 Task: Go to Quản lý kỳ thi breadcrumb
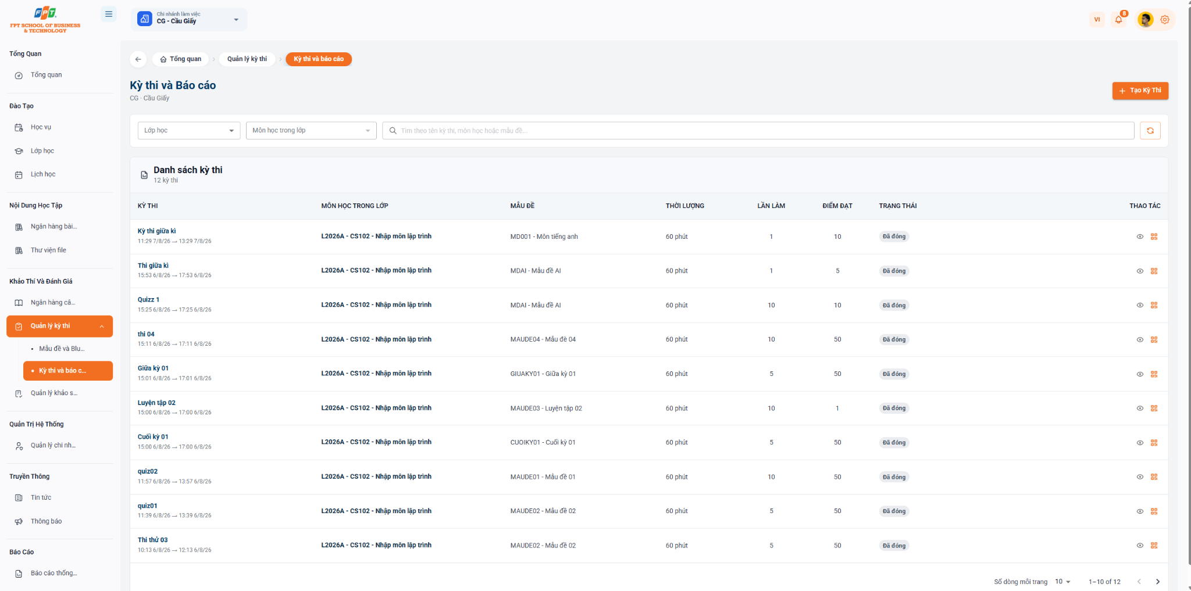tap(247, 59)
